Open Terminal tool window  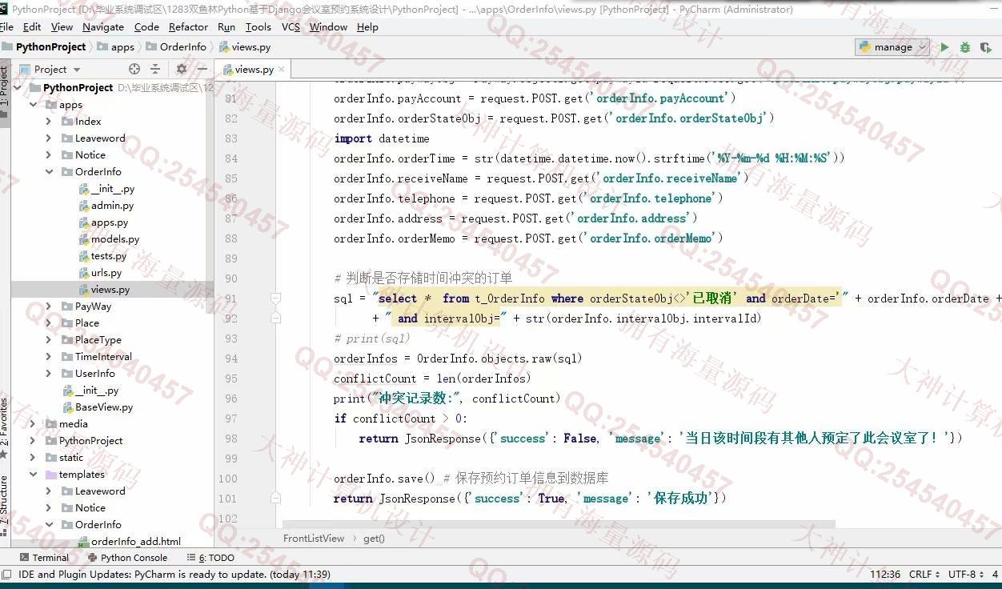click(x=44, y=558)
